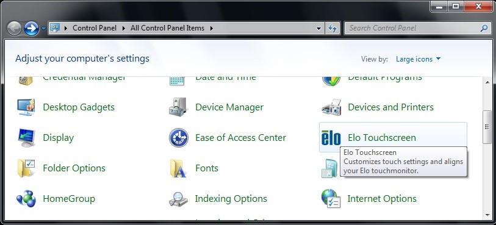Click the HomeGroup link
496x225 pixels.
click(x=69, y=198)
